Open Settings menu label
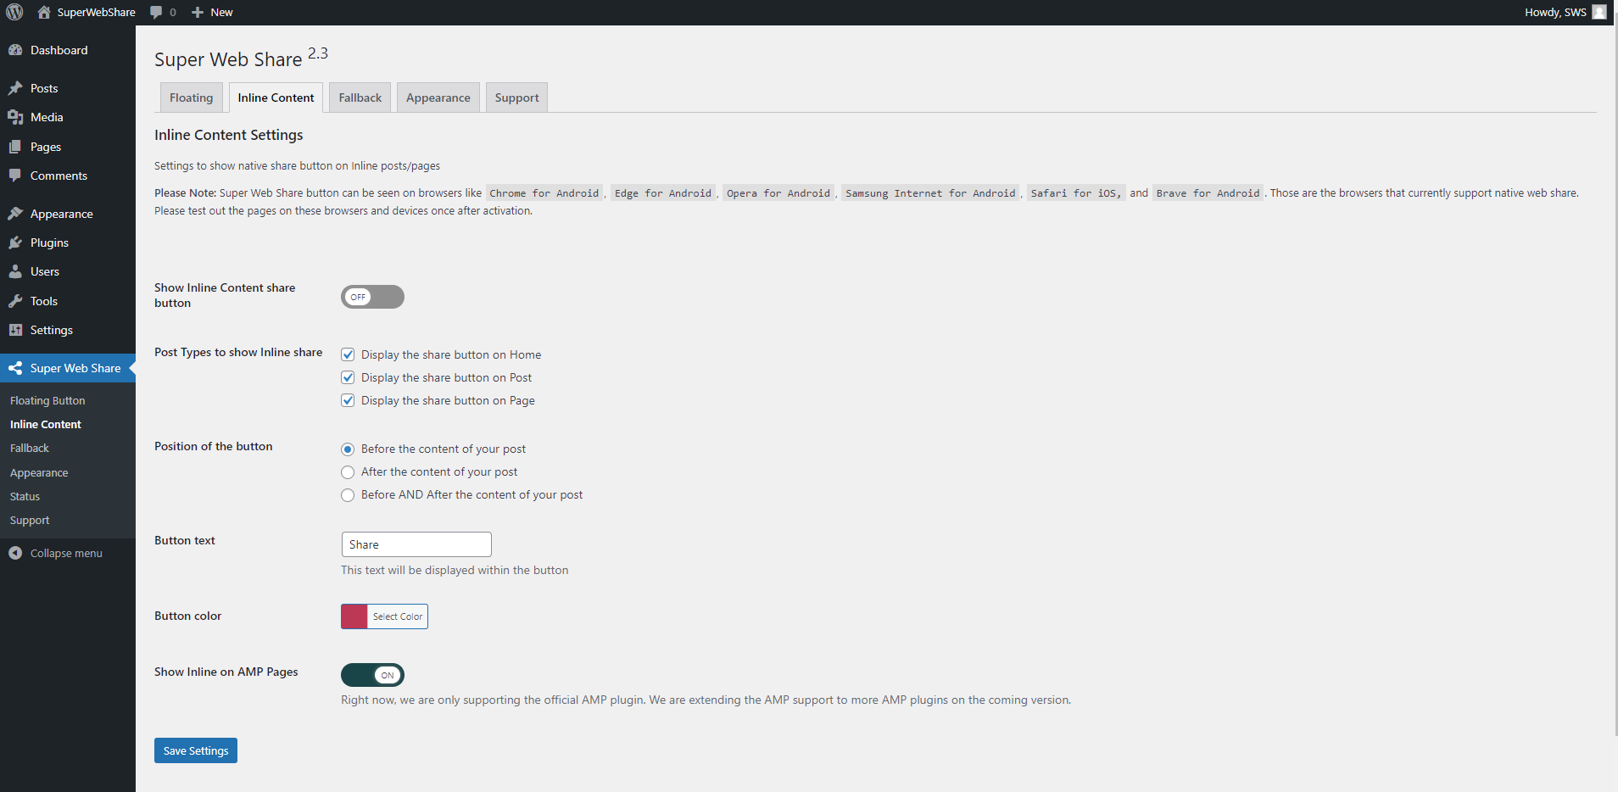 52,330
